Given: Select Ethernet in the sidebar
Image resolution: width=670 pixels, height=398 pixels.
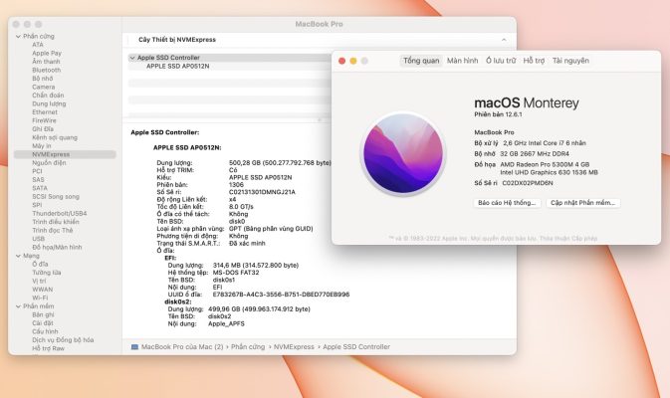Looking at the screenshot, I should click(x=45, y=112).
